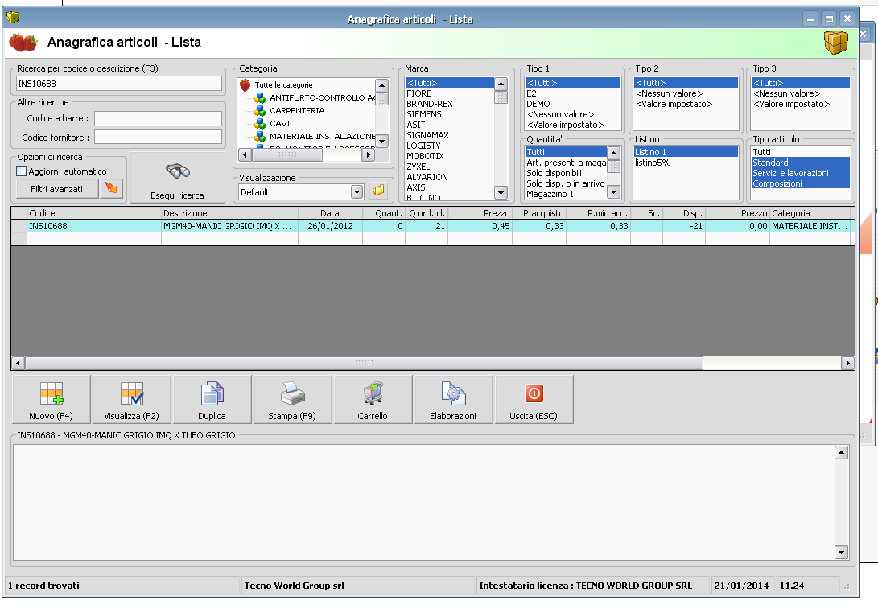
Task: Click the folder icon next to Visualizzazione
Action: point(378,191)
